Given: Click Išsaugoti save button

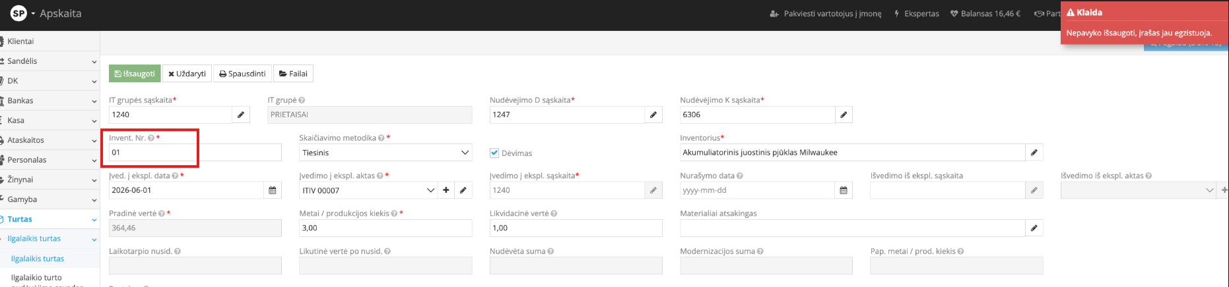Looking at the screenshot, I should (x=135, y=74).
